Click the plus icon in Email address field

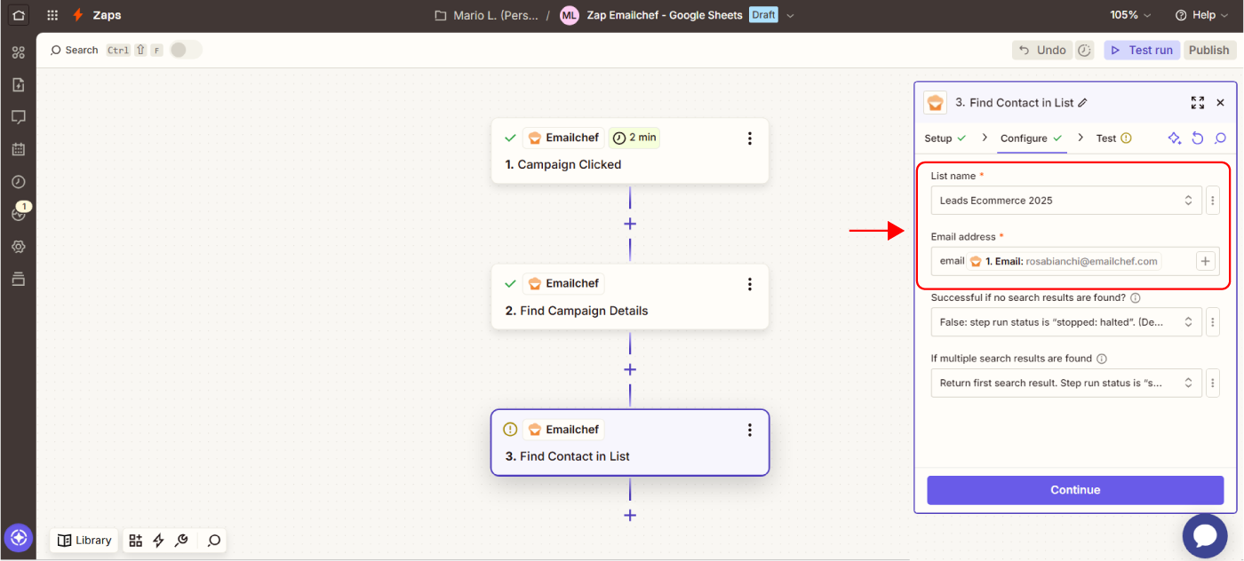click(x=1205, y=261)
